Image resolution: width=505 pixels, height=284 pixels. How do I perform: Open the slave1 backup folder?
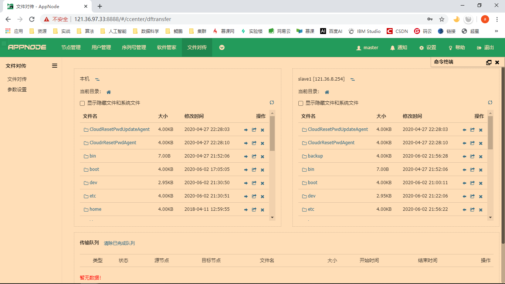pos(315,156)
